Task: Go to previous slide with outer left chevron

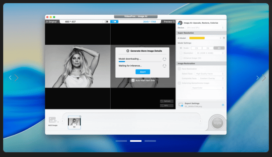Action: [10, 78]
